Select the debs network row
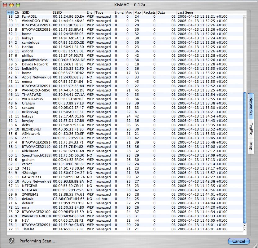 125,125
